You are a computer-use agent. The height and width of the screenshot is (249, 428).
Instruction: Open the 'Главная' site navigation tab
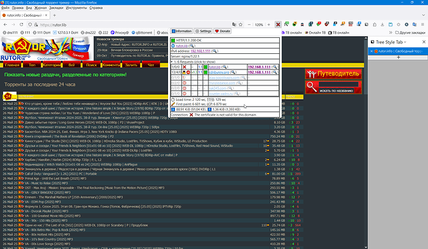pos(12,65)
